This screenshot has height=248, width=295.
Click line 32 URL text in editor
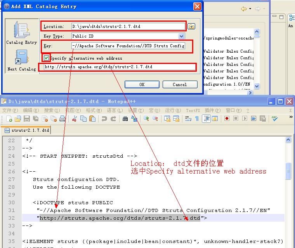(120, 218)
